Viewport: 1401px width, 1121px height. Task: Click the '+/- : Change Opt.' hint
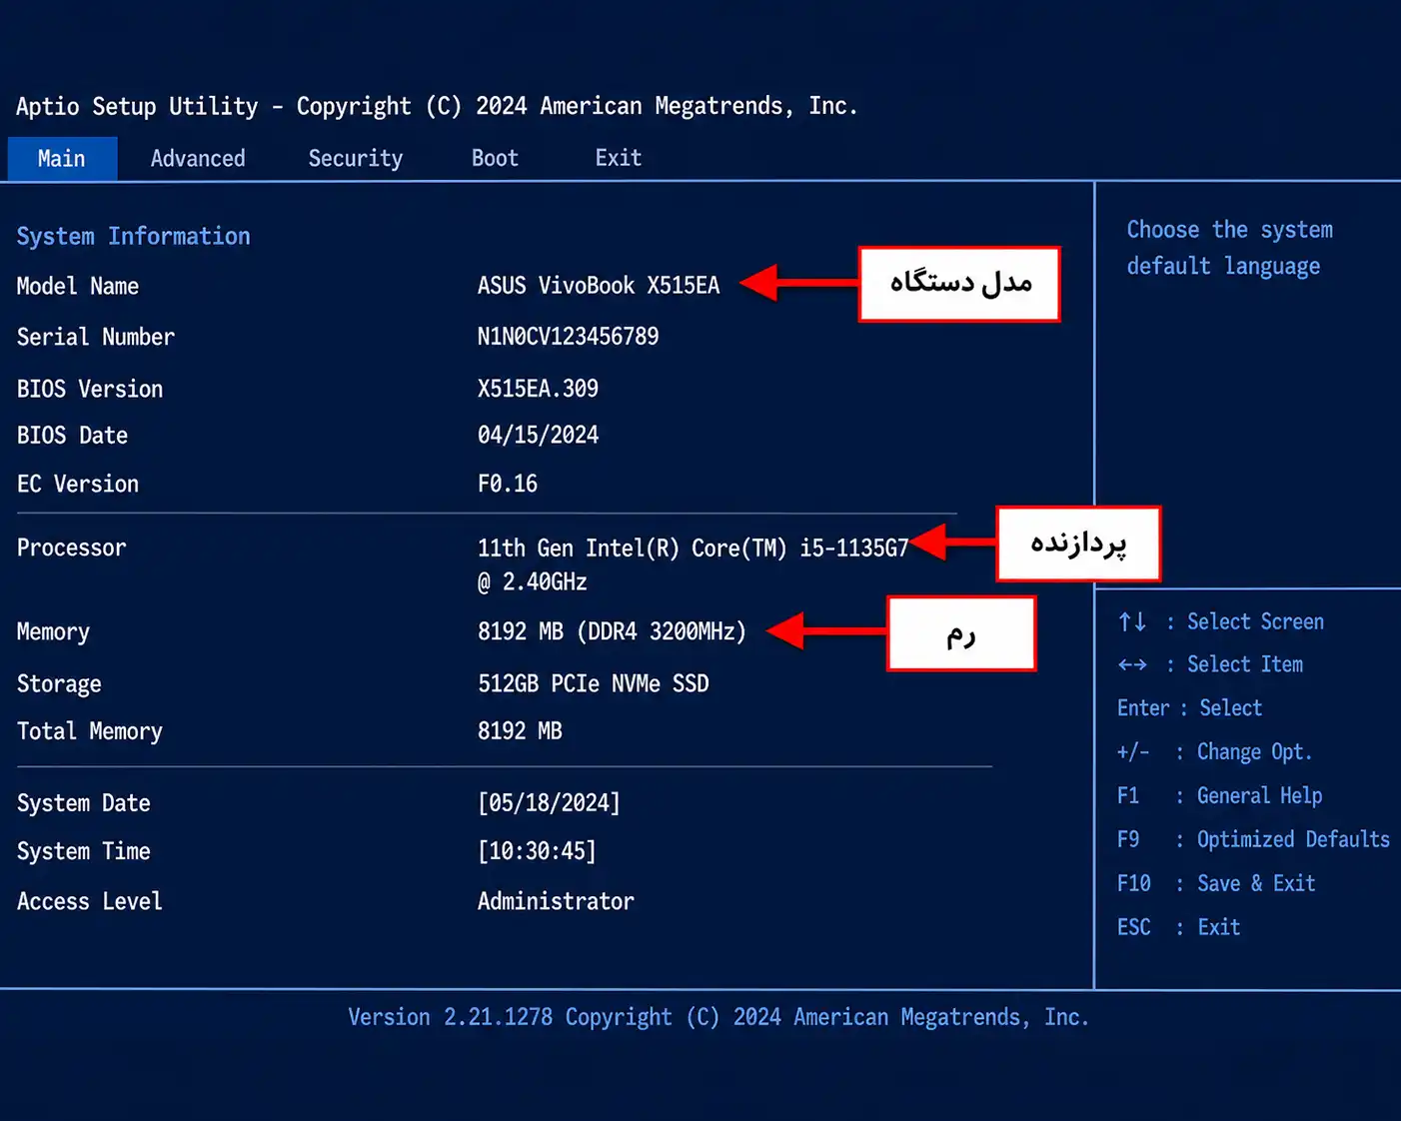(1214, 752)
